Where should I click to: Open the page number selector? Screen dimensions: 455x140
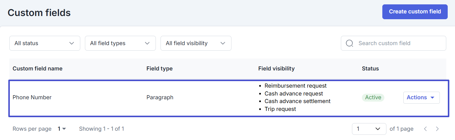tap(369, 129)
